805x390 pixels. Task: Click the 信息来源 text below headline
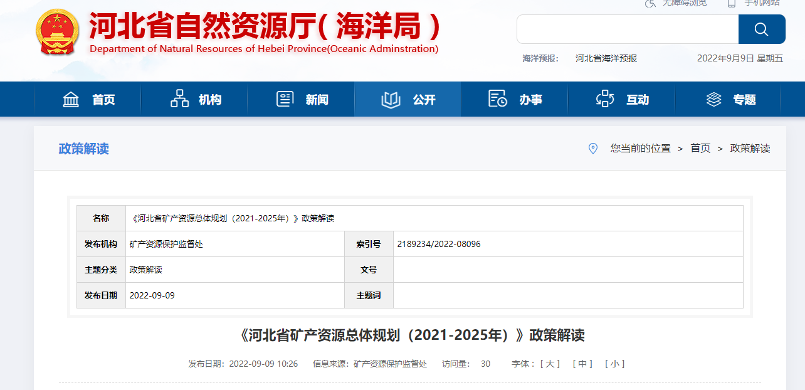pyautogui.click(x=370, y=364)
